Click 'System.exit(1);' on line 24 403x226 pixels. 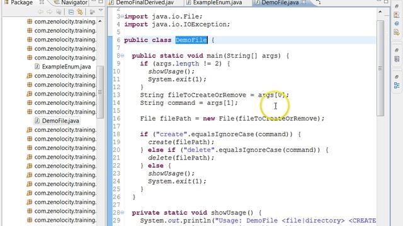pos(177,181)
